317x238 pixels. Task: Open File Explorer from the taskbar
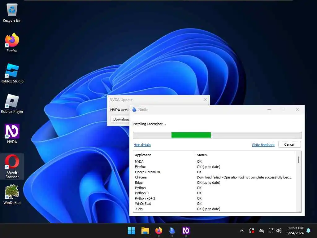tap(145, 231)
